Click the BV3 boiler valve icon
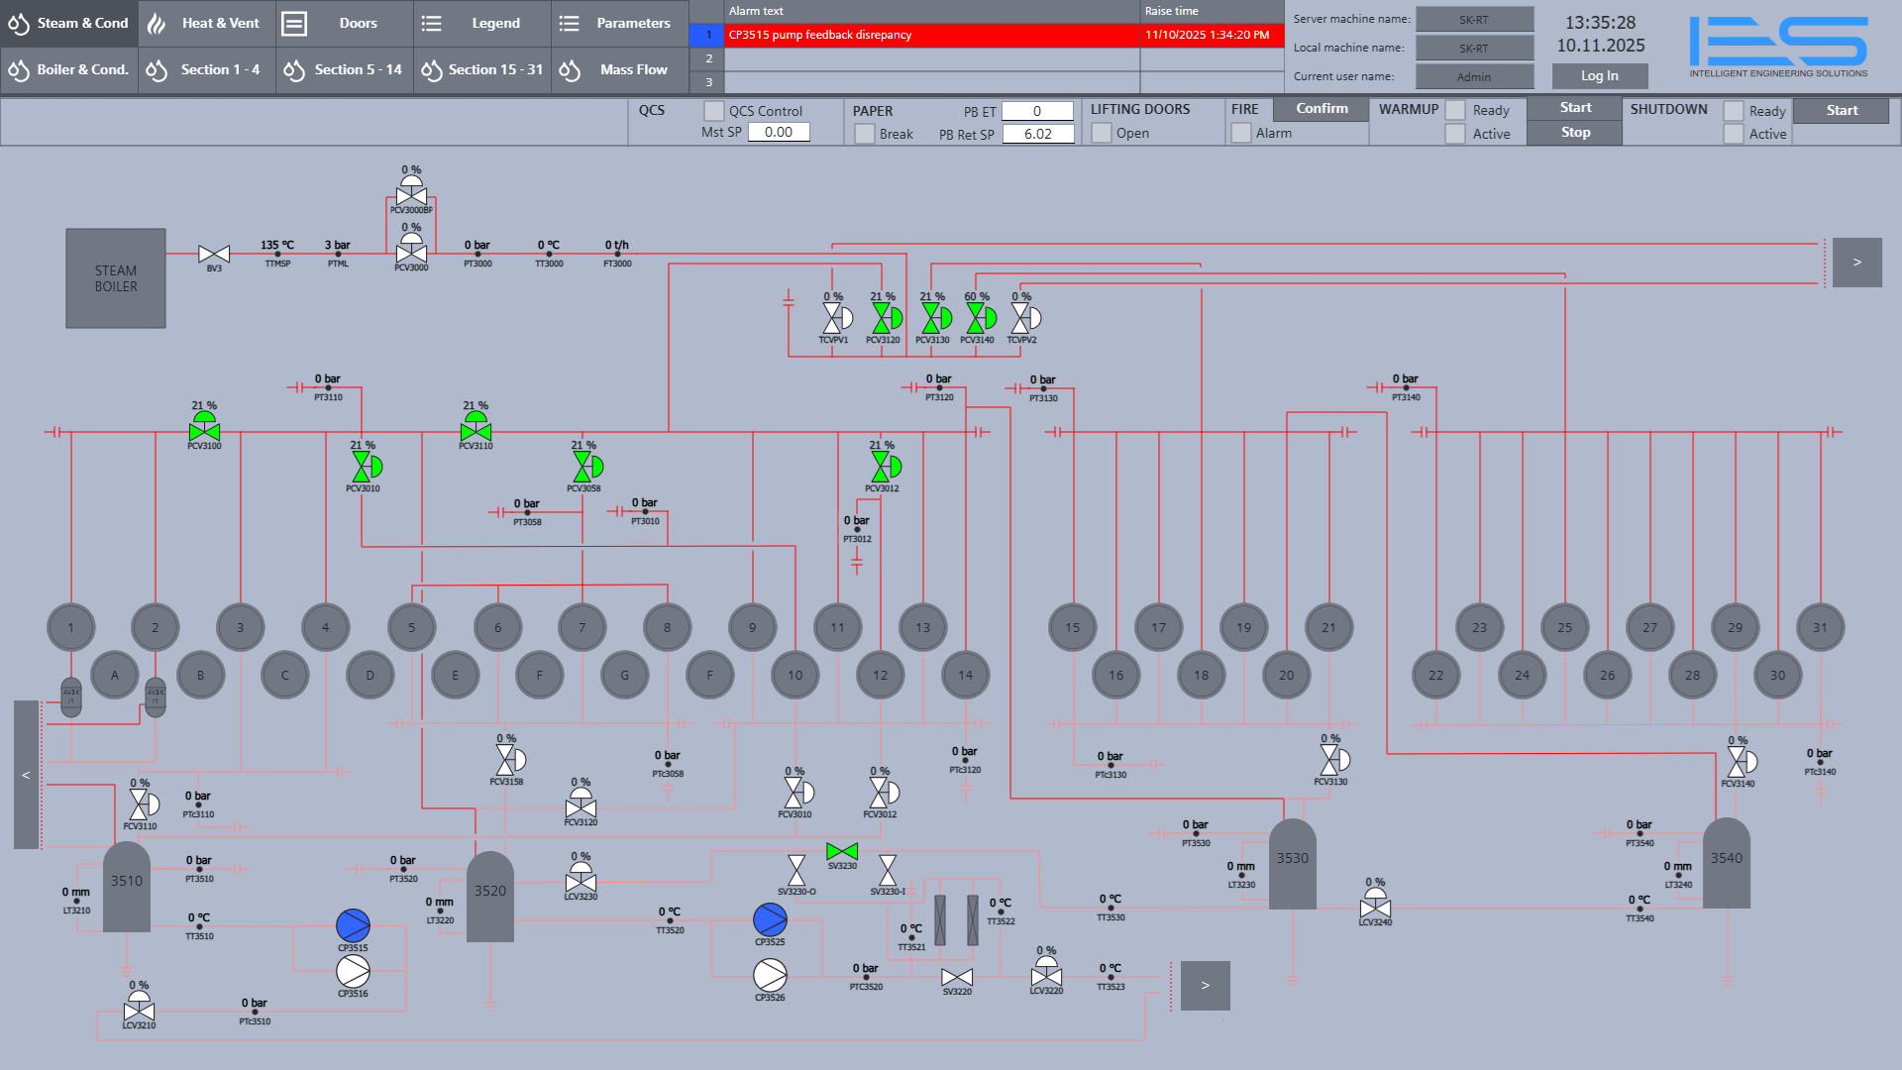Screen dimensions: 1902x1070 (x=214, y=255)
